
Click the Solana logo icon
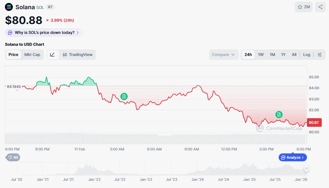click(9, 7)
